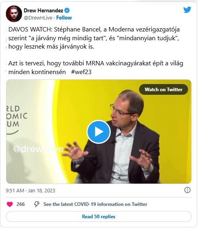198x229 pixels.
Task: Play the embedded video
Action: pos(98,132)
